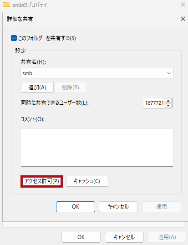This screenshot has width=188, height=245.
Task: Decrease user count with the down spinner arrow
Action: (168, 106)
